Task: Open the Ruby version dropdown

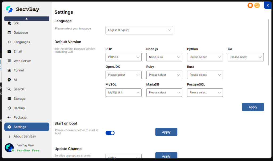Action: (x=164, y=75)
